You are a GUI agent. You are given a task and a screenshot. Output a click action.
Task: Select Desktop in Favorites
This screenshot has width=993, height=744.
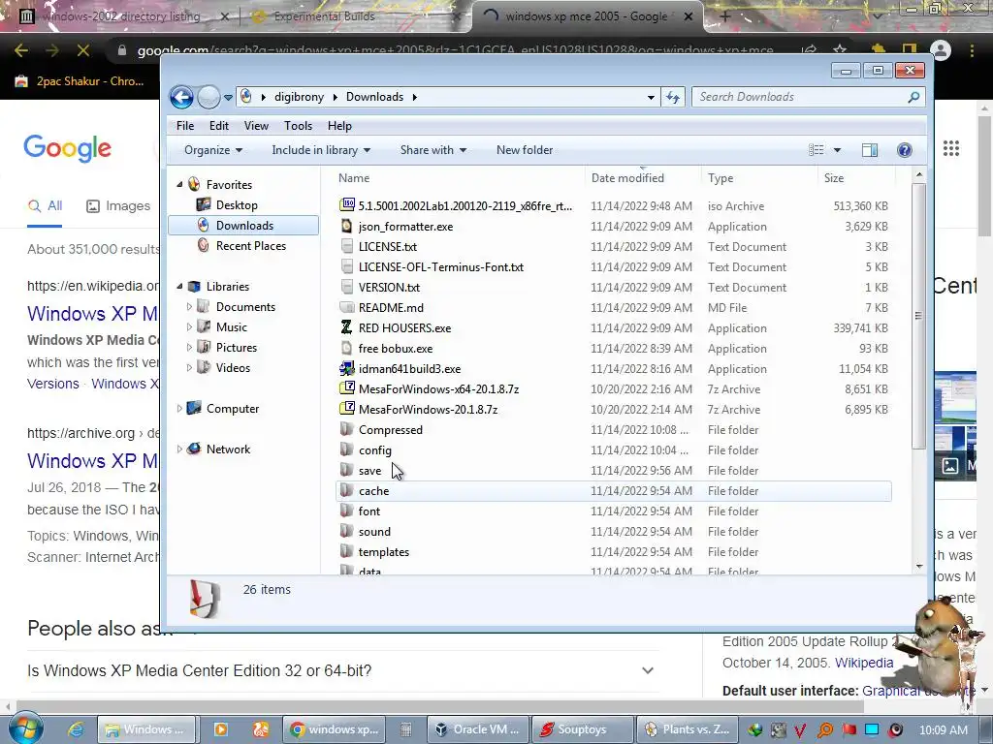click(x=237, y=205)
